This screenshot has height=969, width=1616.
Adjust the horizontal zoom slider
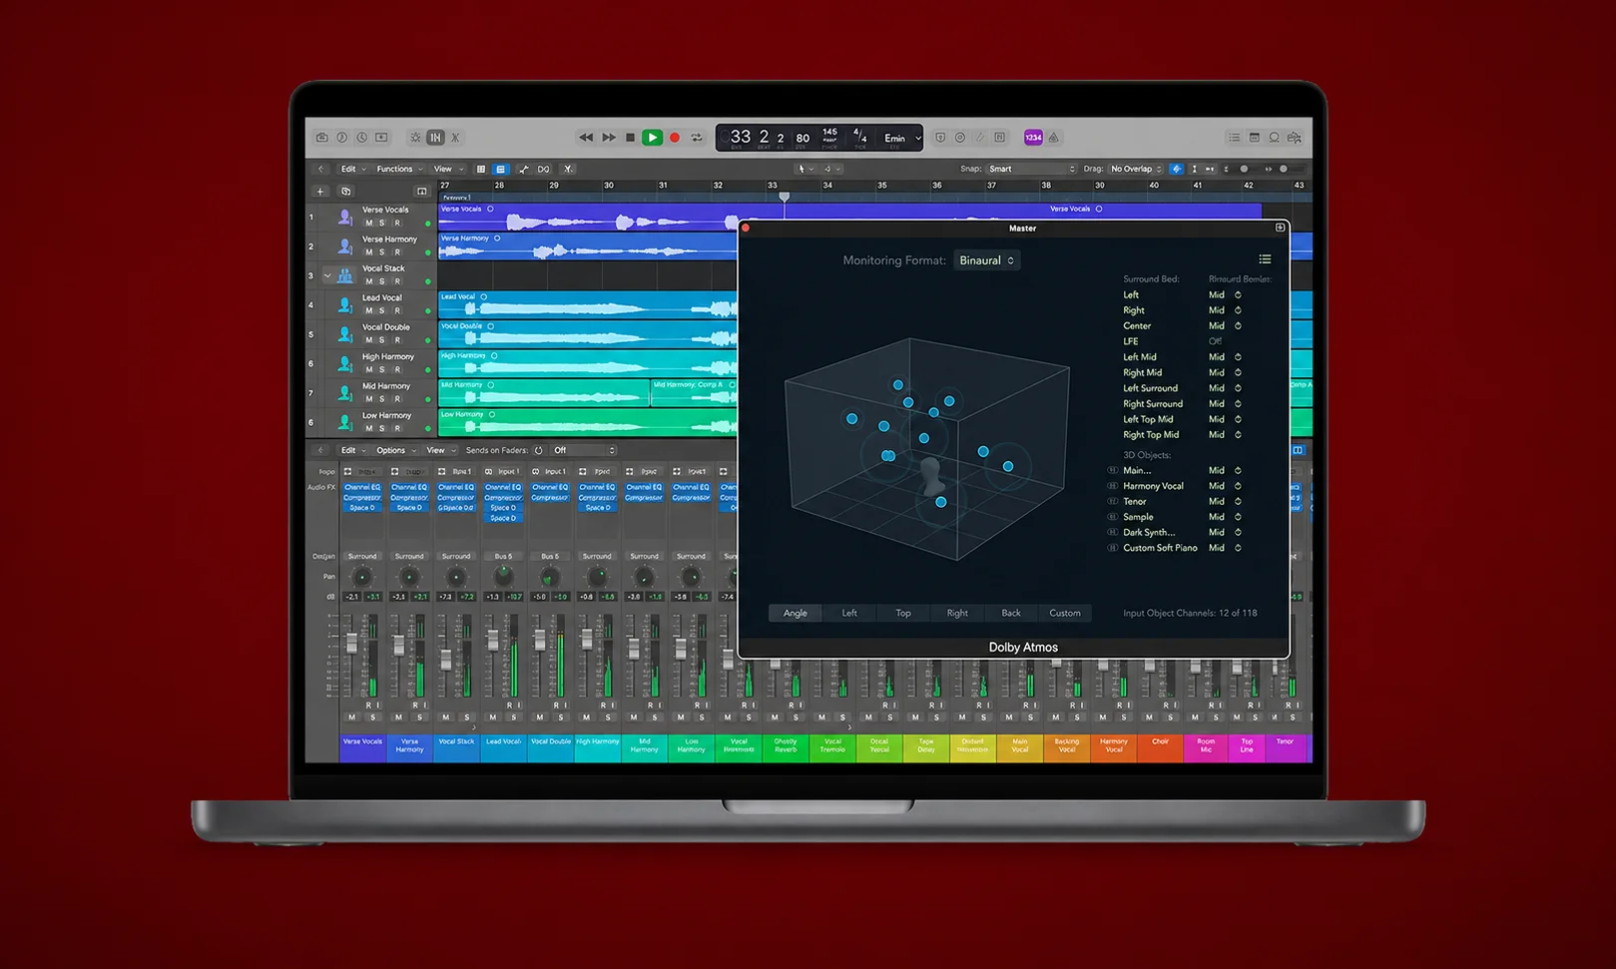[1284, 169]
